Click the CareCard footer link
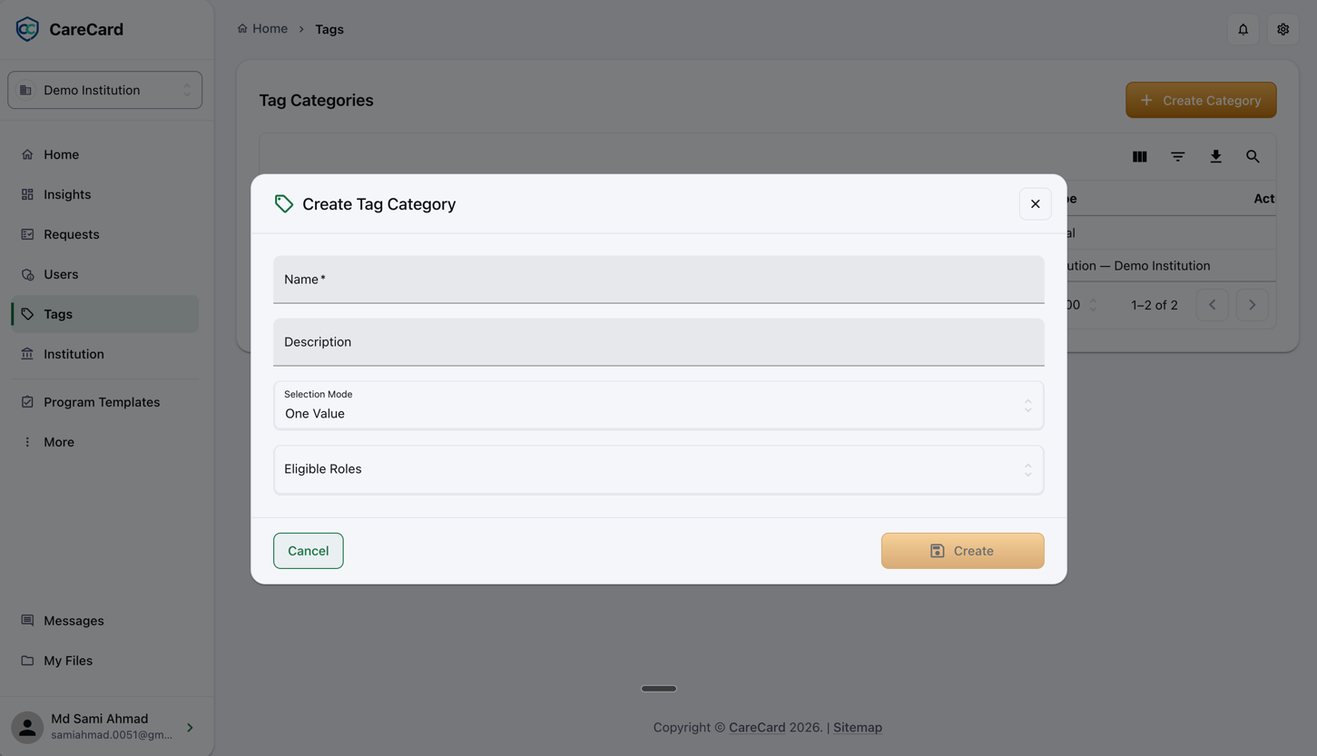The width and height of the screenshot is (1317, 756). point(757,727)
